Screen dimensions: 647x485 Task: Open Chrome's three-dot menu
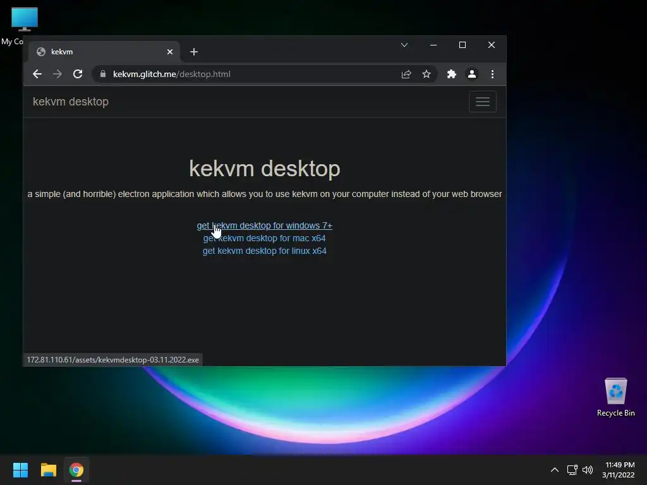point(492,75)
